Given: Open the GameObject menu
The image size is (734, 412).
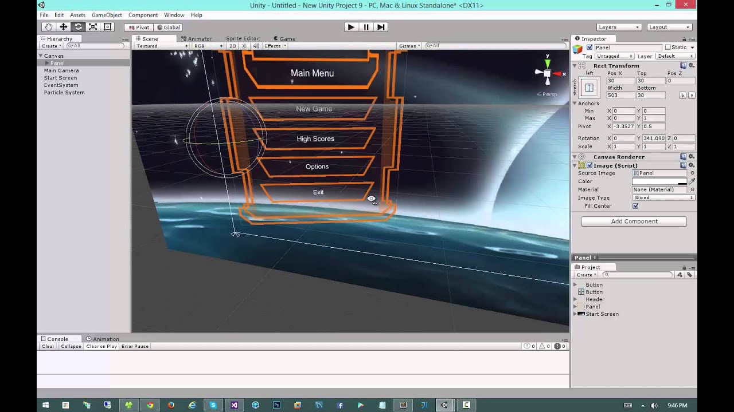Looking at the screenshot, I should [107, 15].
